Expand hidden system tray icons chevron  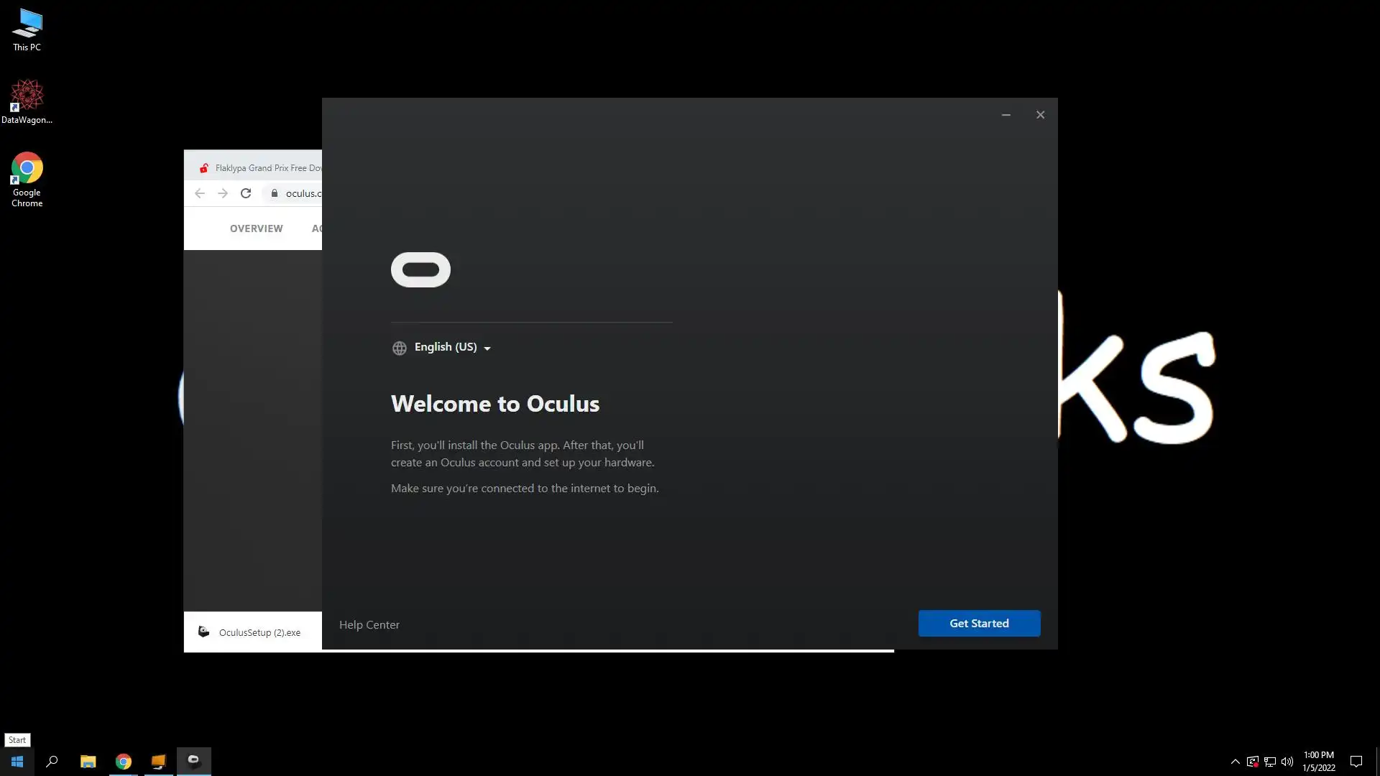[x=1235, y=762]
